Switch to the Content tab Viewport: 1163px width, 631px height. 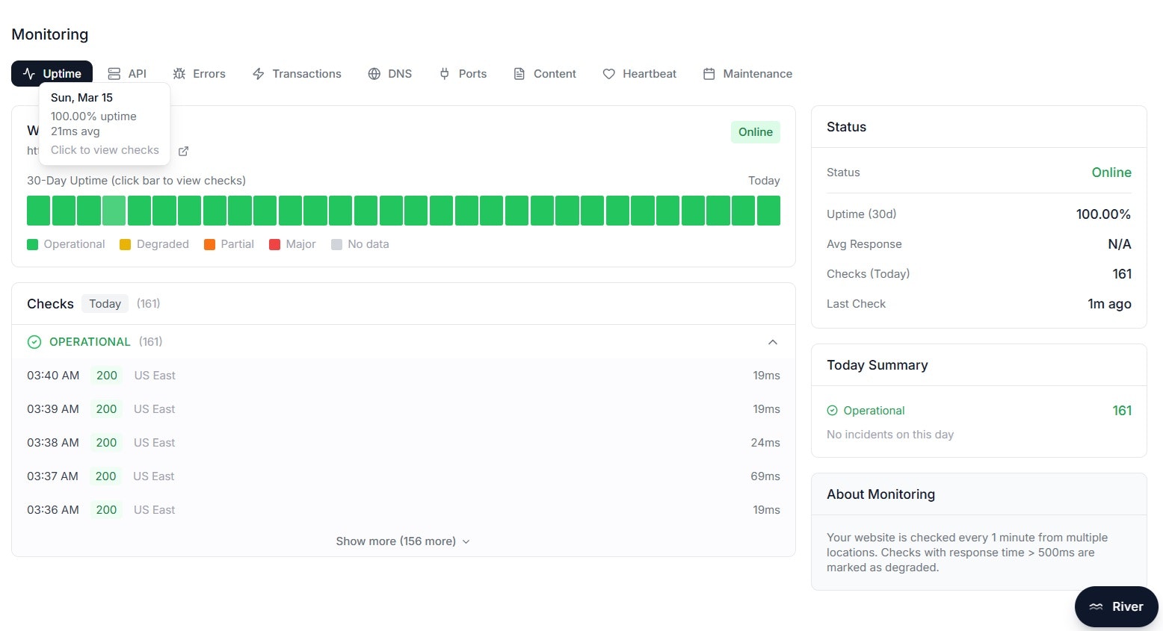pos(545,73)
